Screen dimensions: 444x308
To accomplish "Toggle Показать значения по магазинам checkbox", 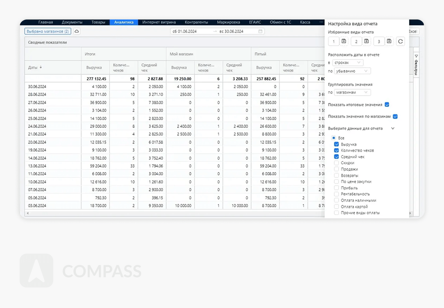I will pos(395,116).
